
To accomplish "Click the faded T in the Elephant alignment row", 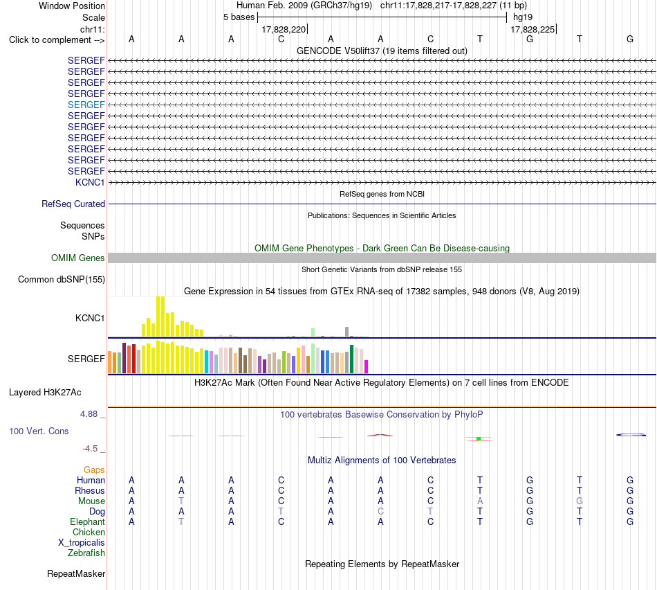I will 181,521.
